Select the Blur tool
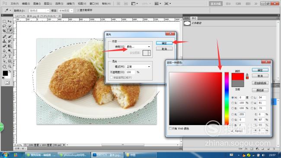Screen dimensions: 281x158 (4, 51)
